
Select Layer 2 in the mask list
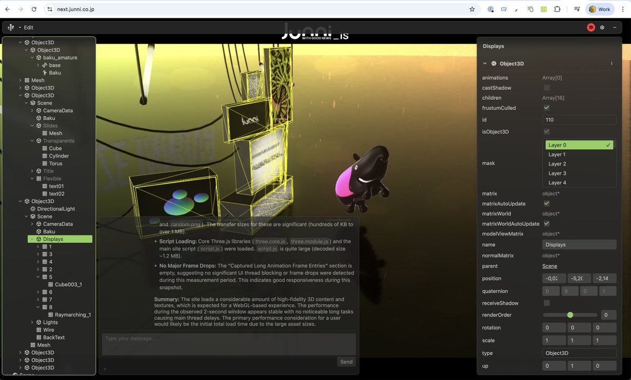coord(557,164)
